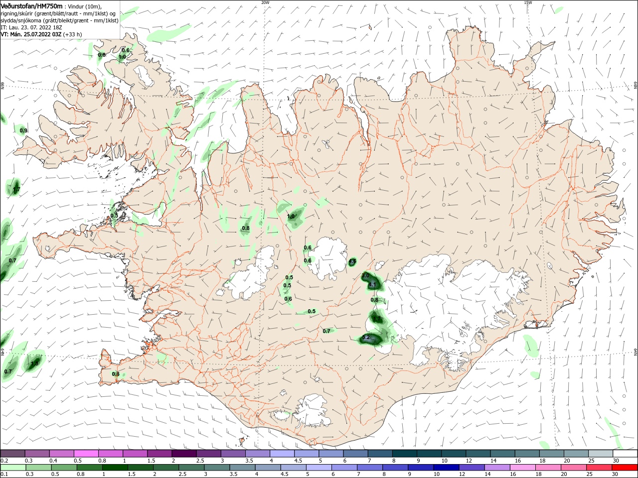Image resolution: width=638 pixels, height=478 pixels.
Task: Select the 'IT: Lau. 23. 07. 2022 18Z' line
Action: [x=31, y=27]
